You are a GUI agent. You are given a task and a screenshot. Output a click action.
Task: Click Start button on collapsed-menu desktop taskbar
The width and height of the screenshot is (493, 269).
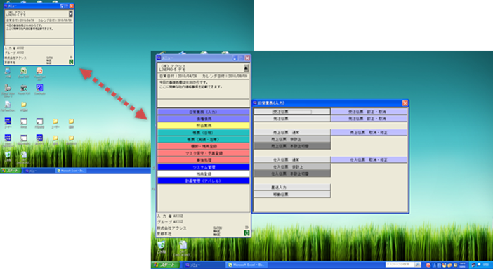tap(11, 171)
